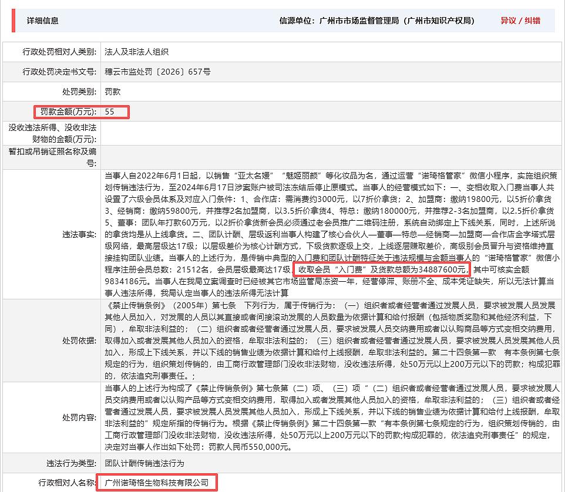Click the 处罚内容 row label

pos(79,417)
